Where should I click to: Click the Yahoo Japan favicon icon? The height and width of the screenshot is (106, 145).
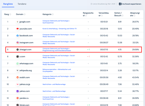tap(18, 84)
